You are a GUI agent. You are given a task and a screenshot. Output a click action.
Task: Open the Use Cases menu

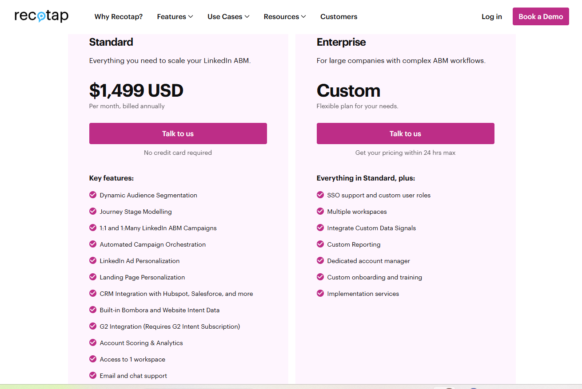point(228,16)
